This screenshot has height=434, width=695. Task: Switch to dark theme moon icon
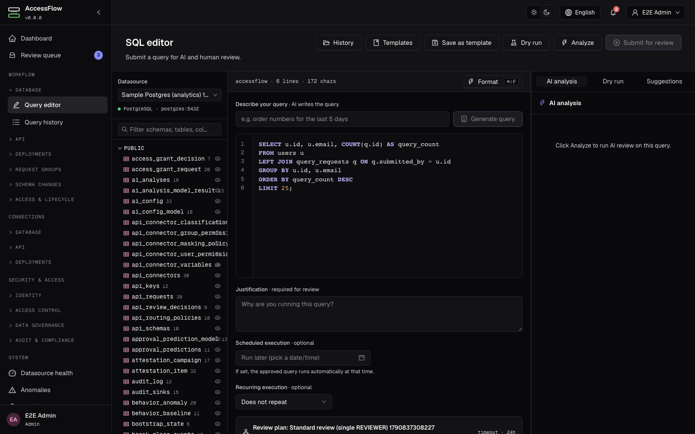(547, 13)
